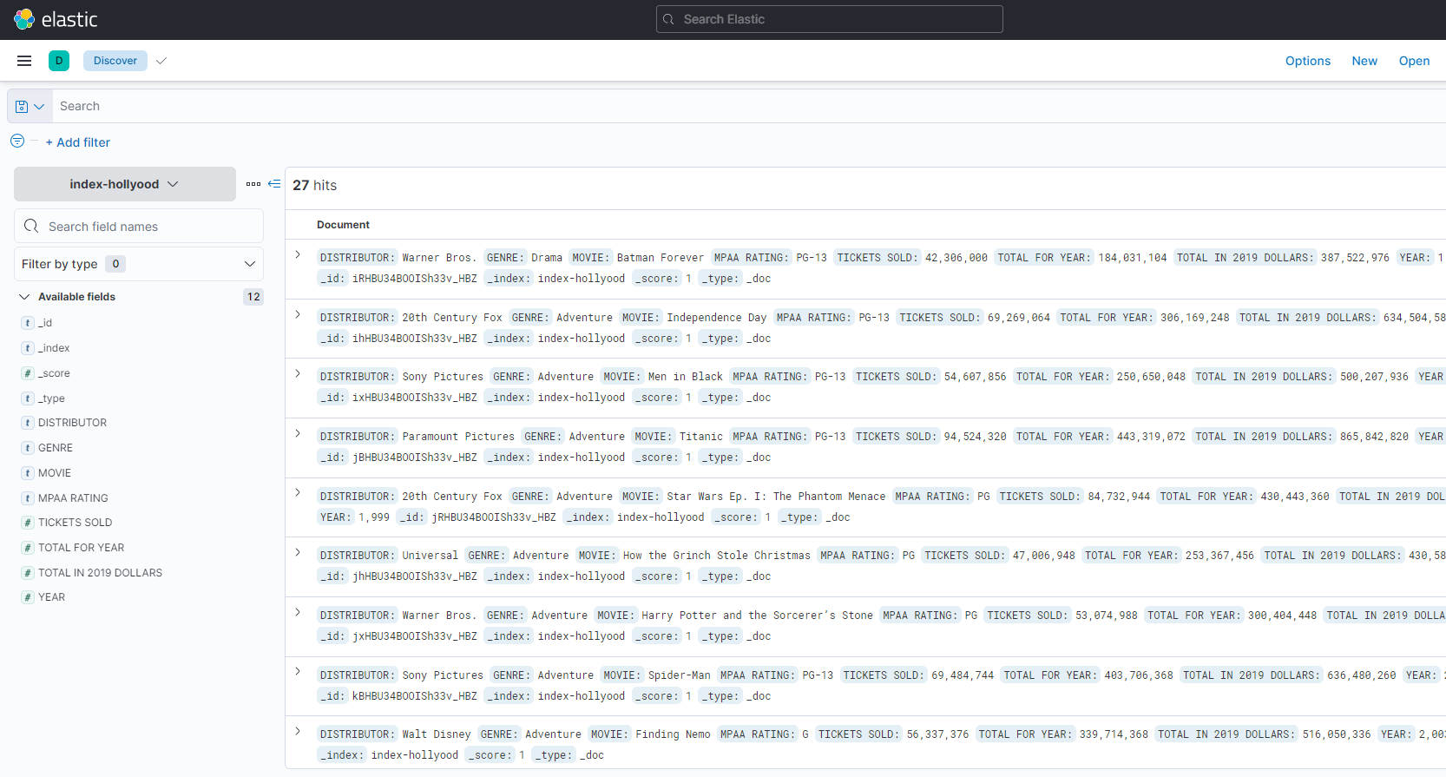Viewport: 1446px width, 777px height.
Task: Click the MPAA RATING field type icon
Action: tap(28, 498)
